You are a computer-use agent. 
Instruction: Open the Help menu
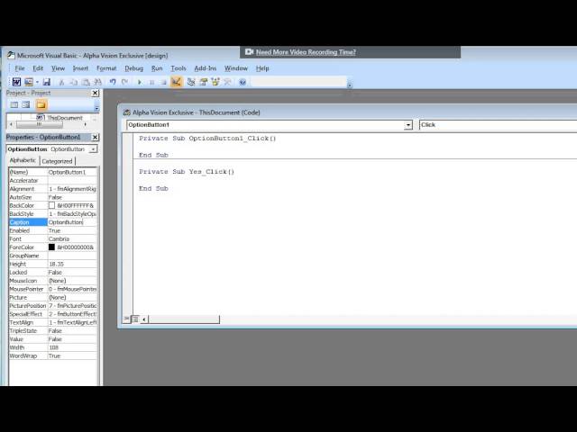(262, 68)
